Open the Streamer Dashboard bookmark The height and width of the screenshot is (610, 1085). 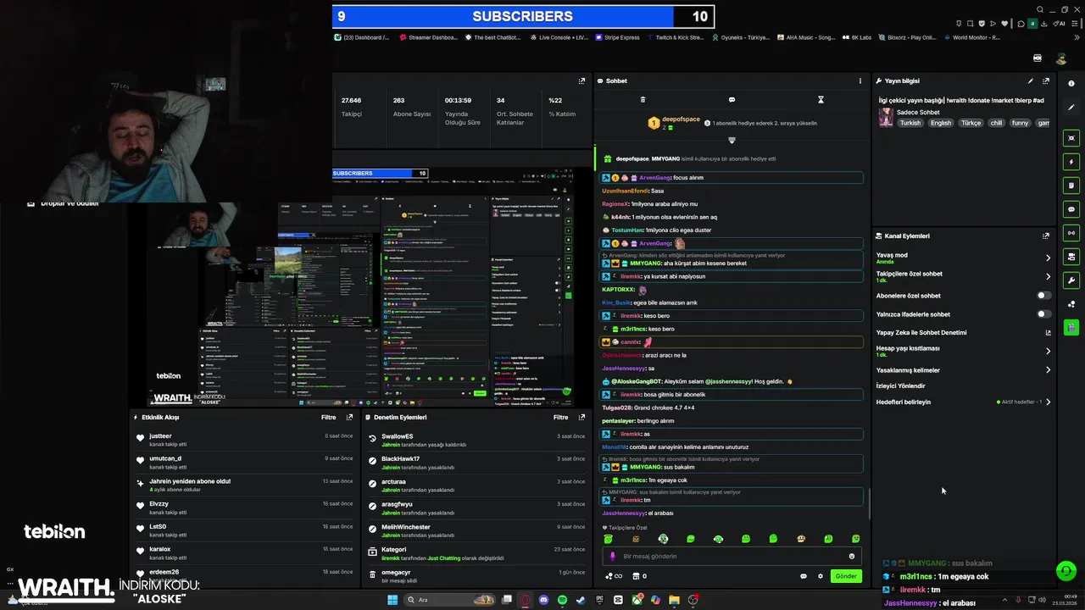pyautogui.click(x=428, y=37)
